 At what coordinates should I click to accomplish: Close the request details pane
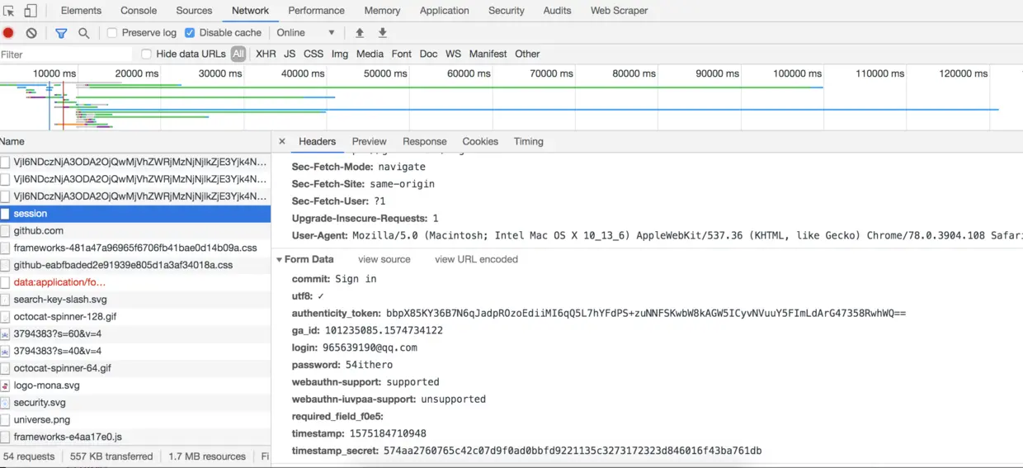click(282, 142)
